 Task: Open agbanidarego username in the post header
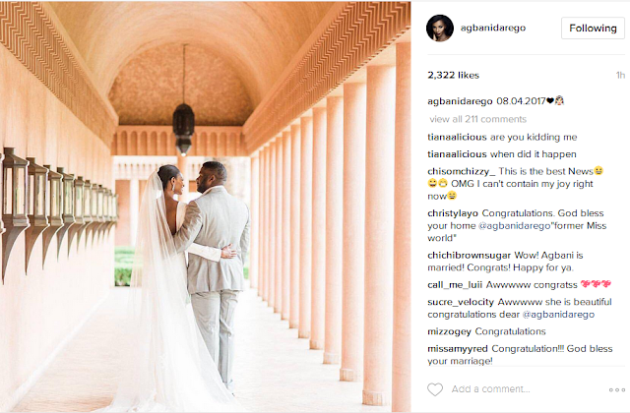[493, 29]
